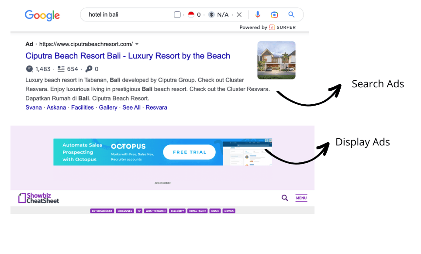The image size is (421, 254).
Task: Select the TV nav tab
Action: (139, 211)
